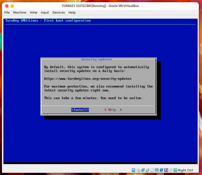Click the window title 'TURNKEY SUITECRM [Running]'

click(84, 6)
